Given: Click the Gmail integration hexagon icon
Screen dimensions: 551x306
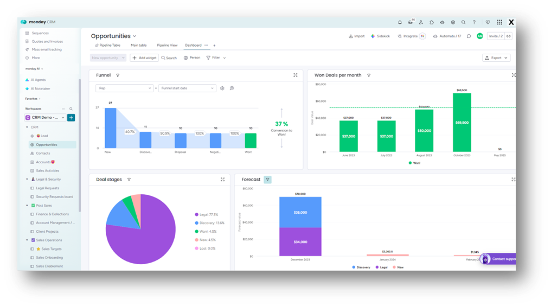Looking at the screenshot, I should (x=422, y=36).
